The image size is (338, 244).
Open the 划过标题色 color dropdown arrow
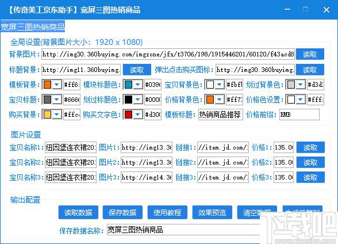click(x=138, y=100)
